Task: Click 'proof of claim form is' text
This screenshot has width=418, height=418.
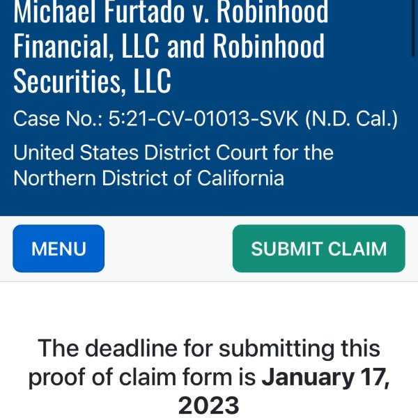Action: pyautogui.click(x=142, y=378)
